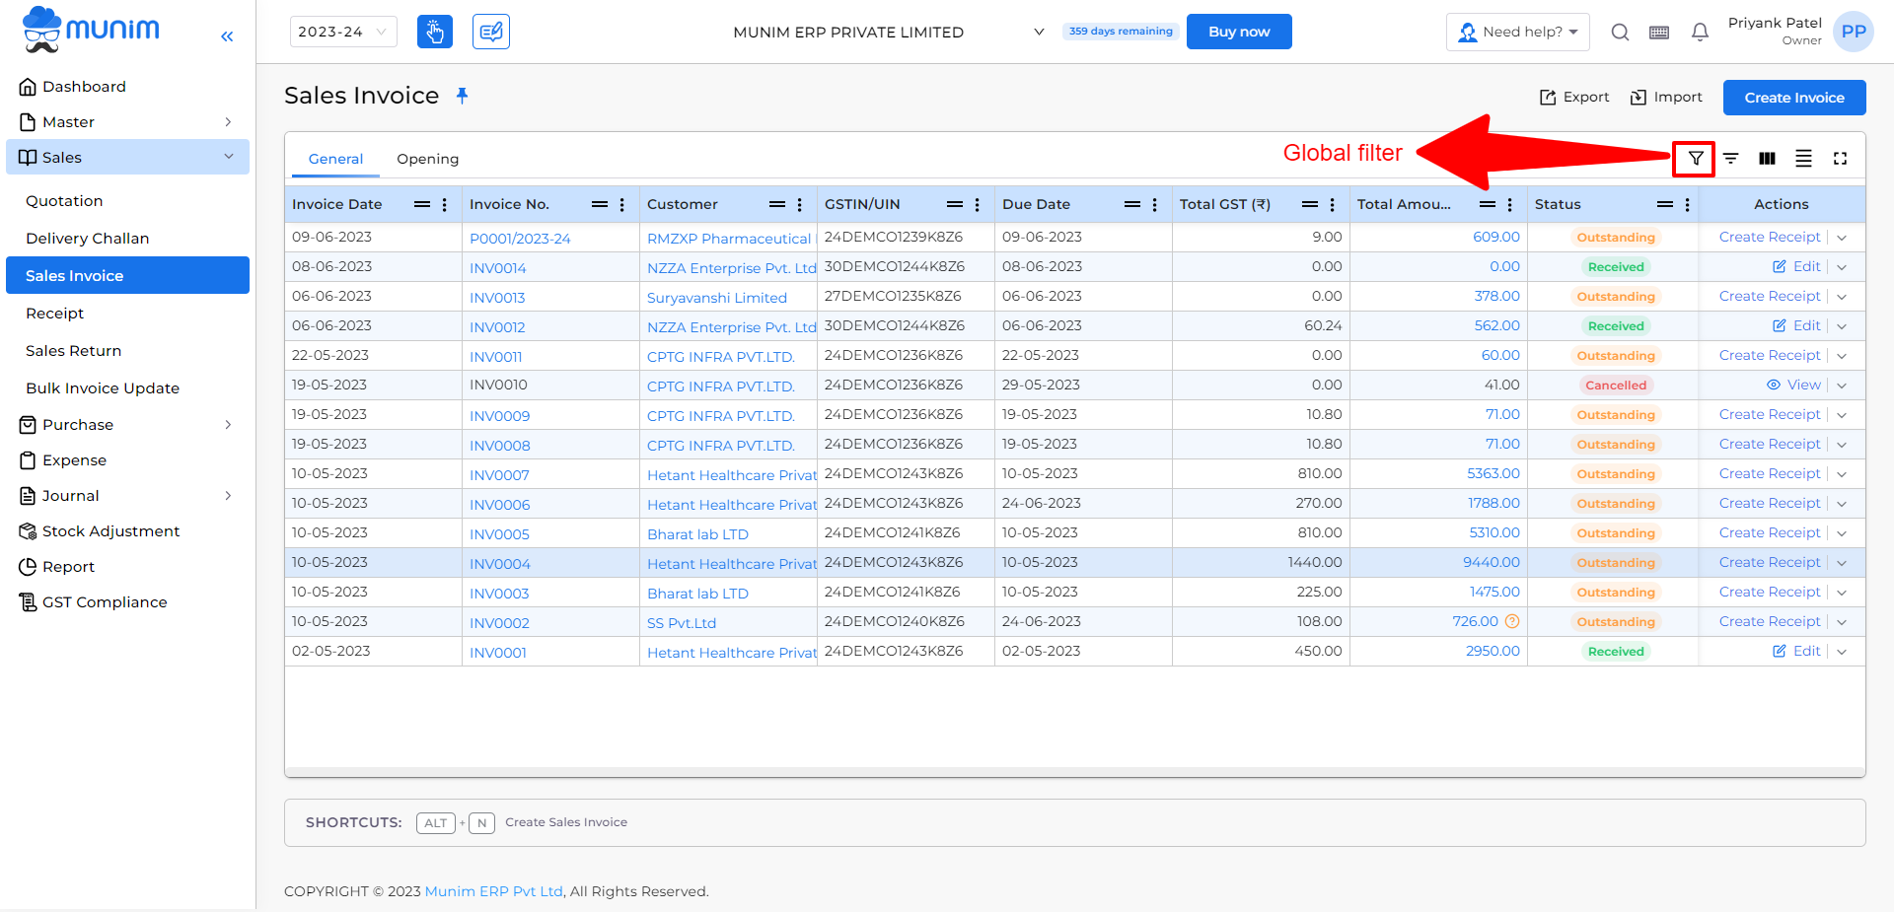Change row density with lines icon
The image size is (1894, 913).
(x=1803, y=158)
